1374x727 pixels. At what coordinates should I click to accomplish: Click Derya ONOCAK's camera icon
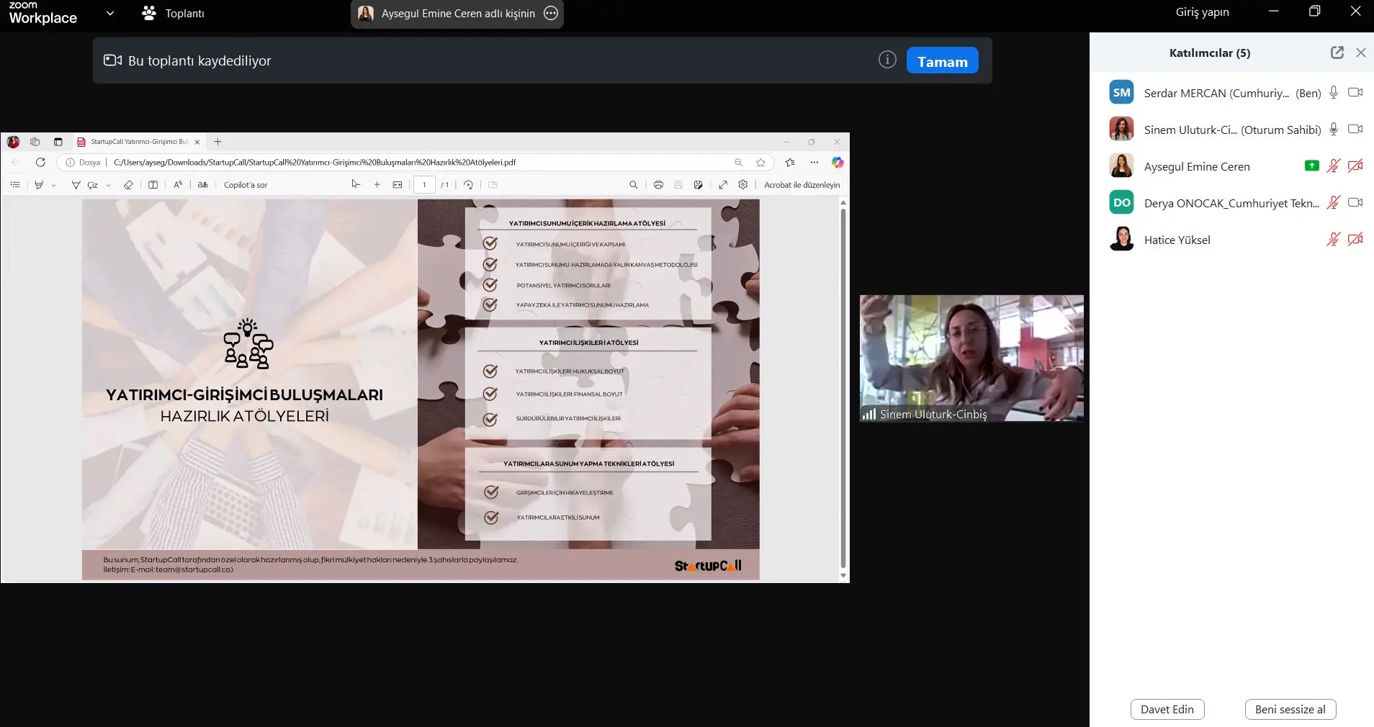(x=1355, y=203)
